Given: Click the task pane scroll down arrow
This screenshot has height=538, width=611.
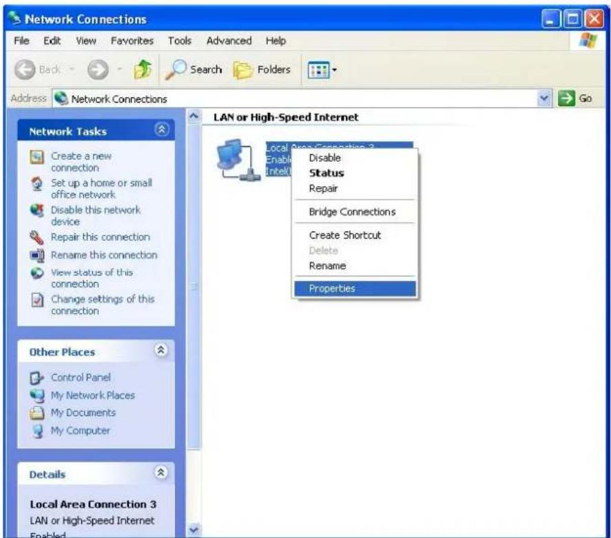Looking at the screenshot, I should click(194, 530).
